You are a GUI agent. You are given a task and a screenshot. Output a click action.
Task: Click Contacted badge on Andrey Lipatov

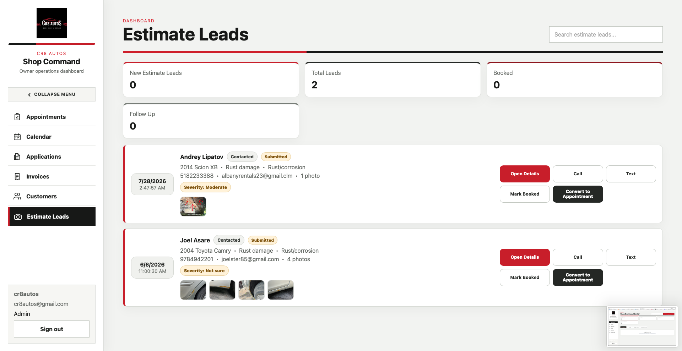pyautogui.click(x=242, y=157)
